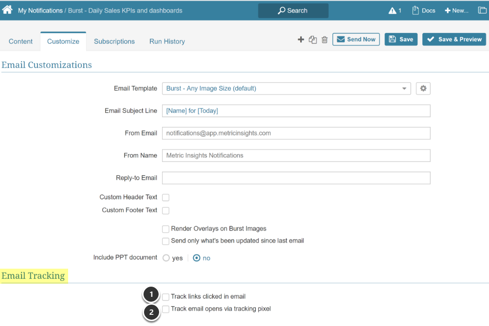Open the Email Template dropdown
489x326 pixels.
[x=404, y=88]
